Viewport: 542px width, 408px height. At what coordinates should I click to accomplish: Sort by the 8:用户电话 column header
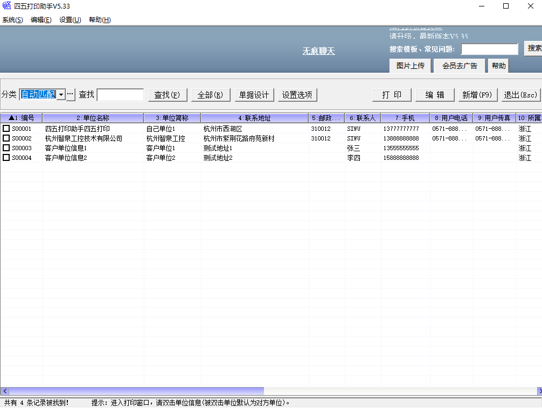click(451, 118)
